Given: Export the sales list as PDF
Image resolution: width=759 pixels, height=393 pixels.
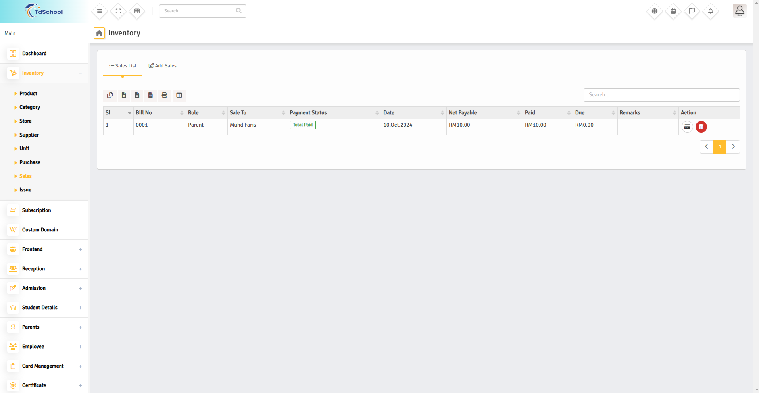Looking at the screenshot, I should coord(150,95).
